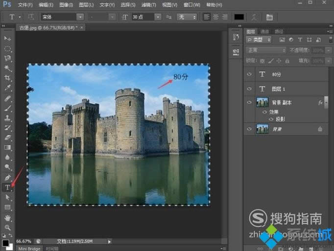Filter layers by shape layers
This screenshot has width=334, height=251.
(x=309, y=40)
